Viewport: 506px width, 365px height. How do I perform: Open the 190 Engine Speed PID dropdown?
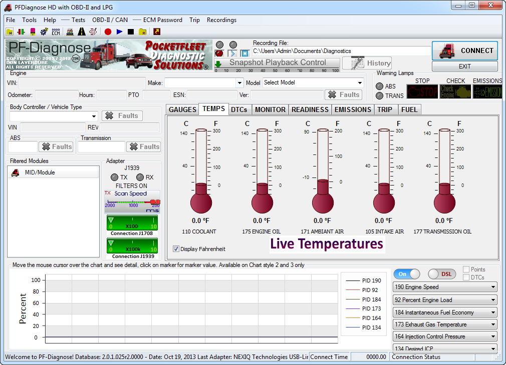pyautogui.click(x=445, y=287)
